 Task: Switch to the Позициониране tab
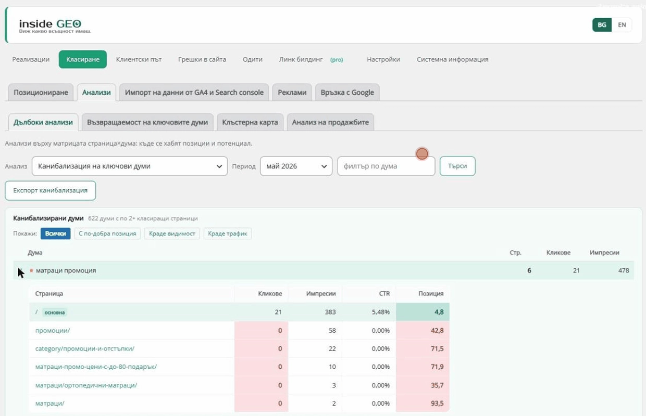pos(41,92)
